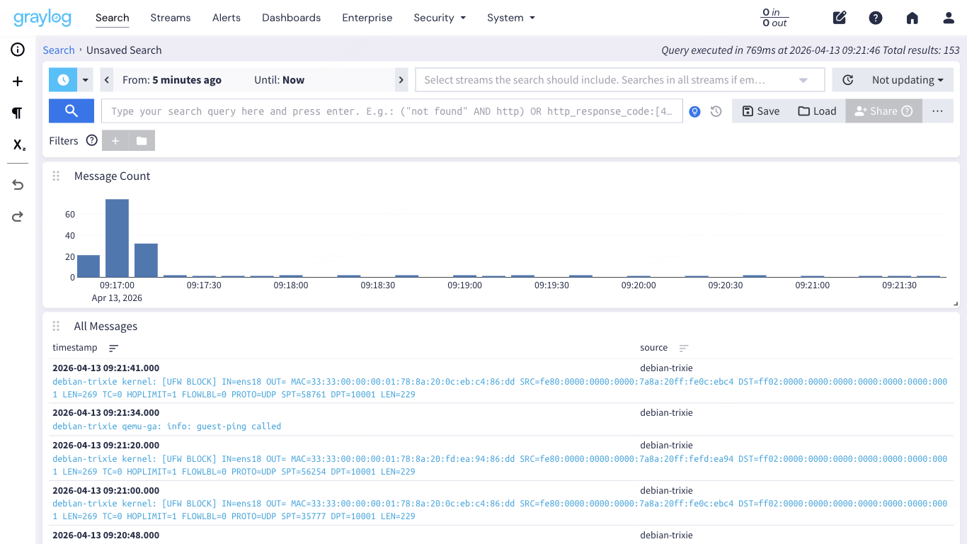Sort messages by the source column
The image size is (967, 544).
(683, 348)
